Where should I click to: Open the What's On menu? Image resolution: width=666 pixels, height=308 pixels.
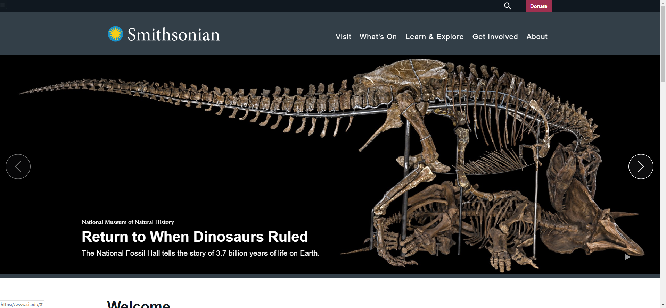pos(378,37)
